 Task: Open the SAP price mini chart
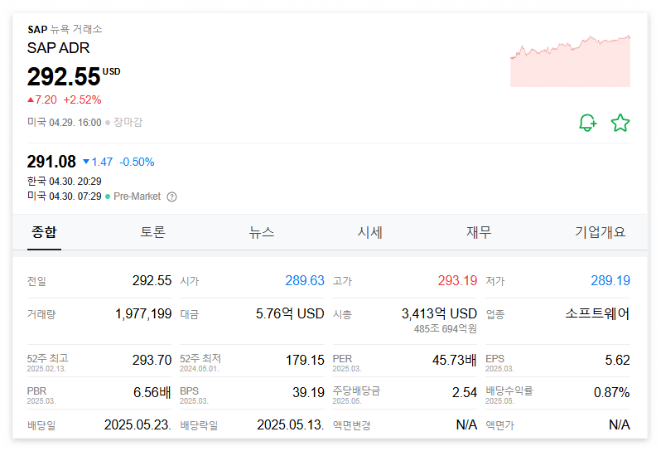pos(570,61)
